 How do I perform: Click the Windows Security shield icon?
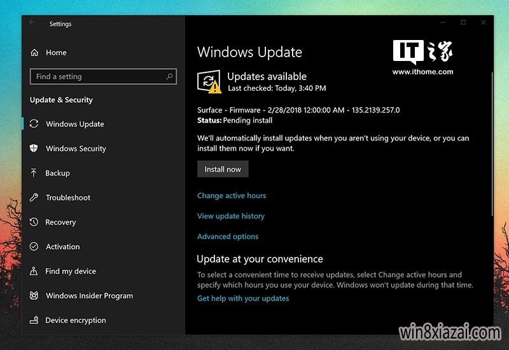34,149
